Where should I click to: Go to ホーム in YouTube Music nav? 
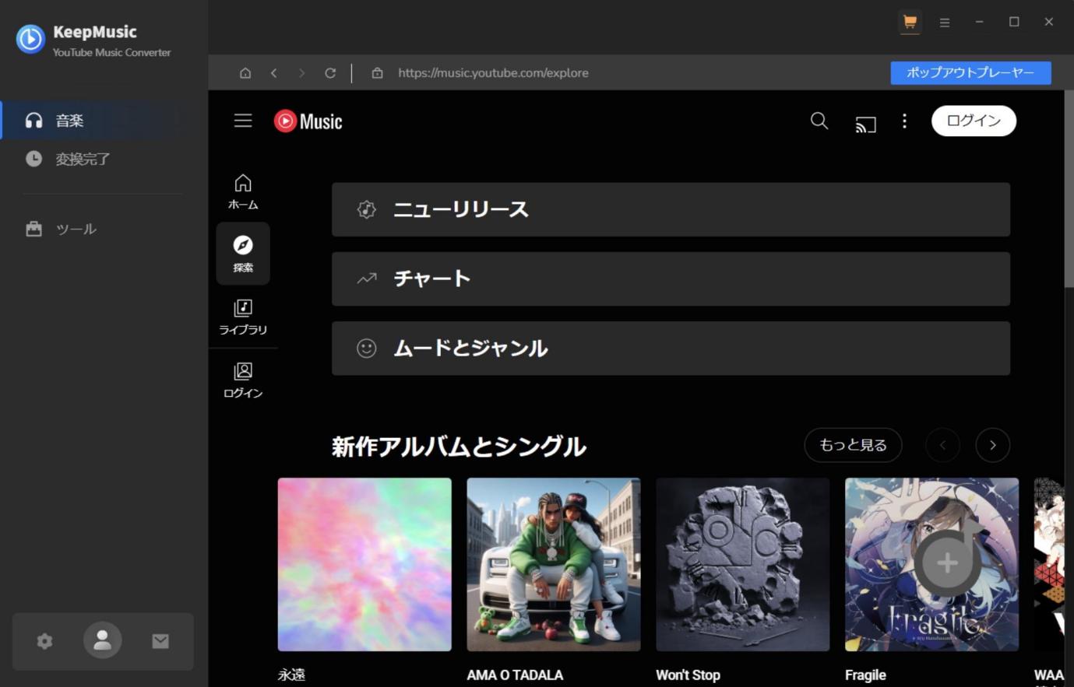tap(243, 191)
